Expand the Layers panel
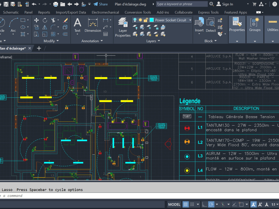The image size is (279, 209). [153, 41]
